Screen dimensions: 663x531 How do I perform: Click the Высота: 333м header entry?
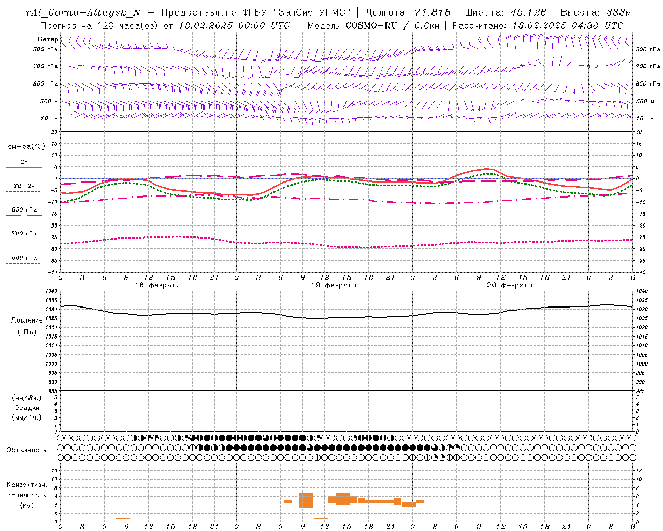point(596,12)
